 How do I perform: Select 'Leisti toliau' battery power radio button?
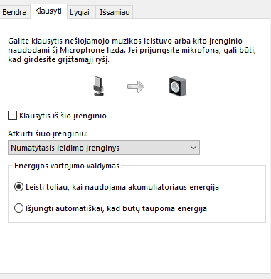18,187
